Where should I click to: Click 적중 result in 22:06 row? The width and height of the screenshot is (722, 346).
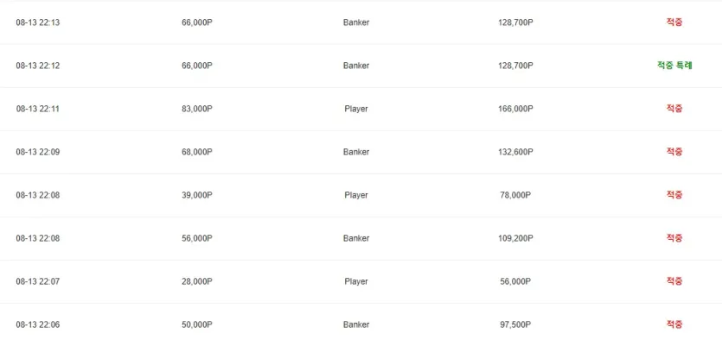point(674,324)
